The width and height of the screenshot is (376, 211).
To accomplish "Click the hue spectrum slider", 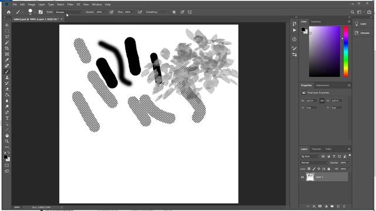I will point(345,52).
